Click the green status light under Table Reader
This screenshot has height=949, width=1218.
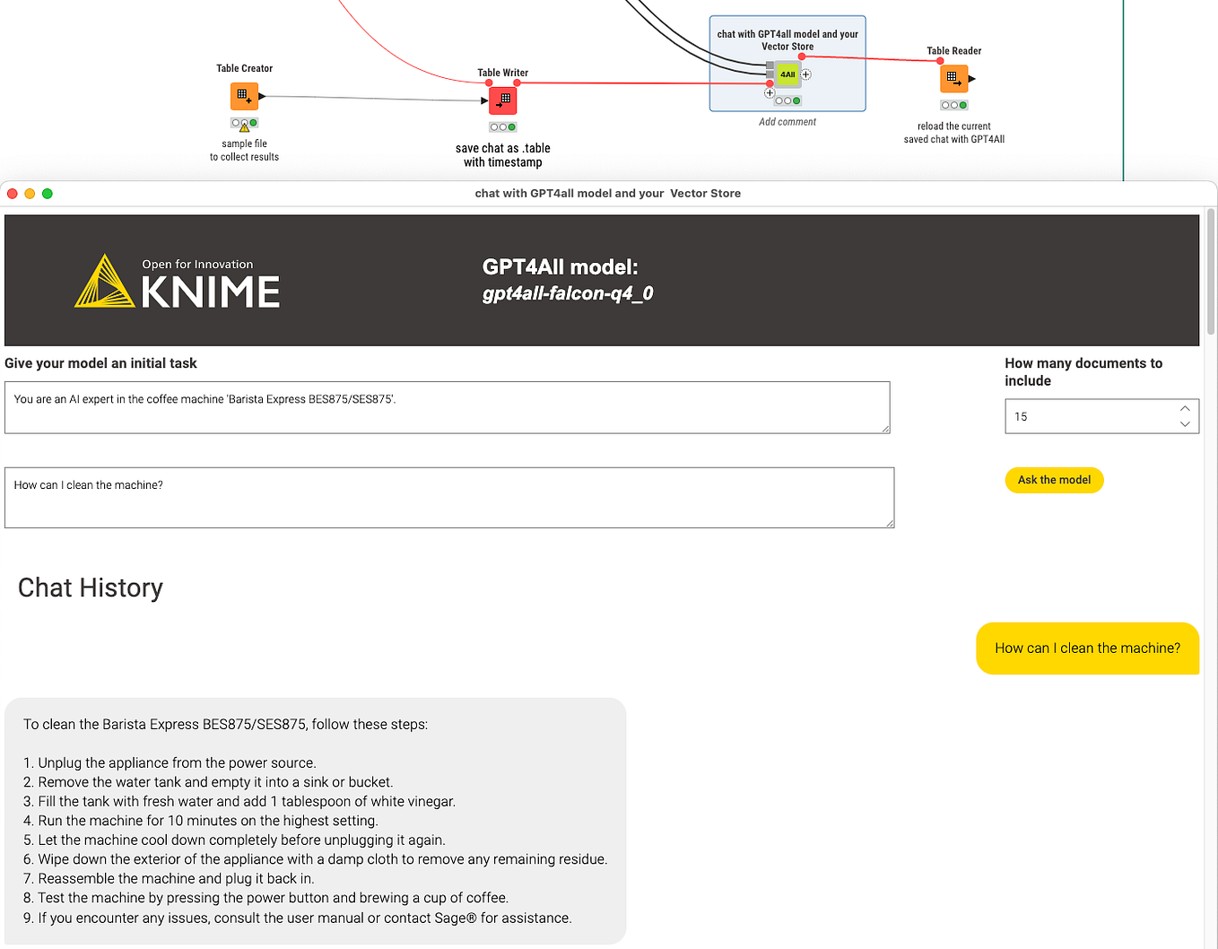[961, 104]
